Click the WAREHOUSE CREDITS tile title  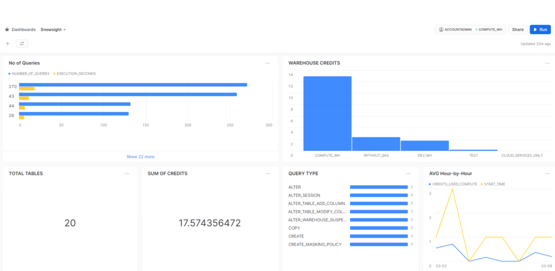point(314,63)
